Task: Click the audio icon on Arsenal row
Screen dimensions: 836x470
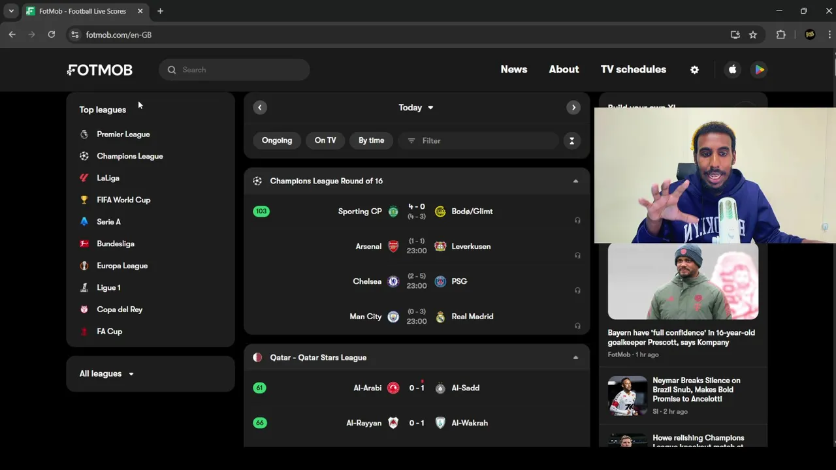Action: [x=577, y=256]
